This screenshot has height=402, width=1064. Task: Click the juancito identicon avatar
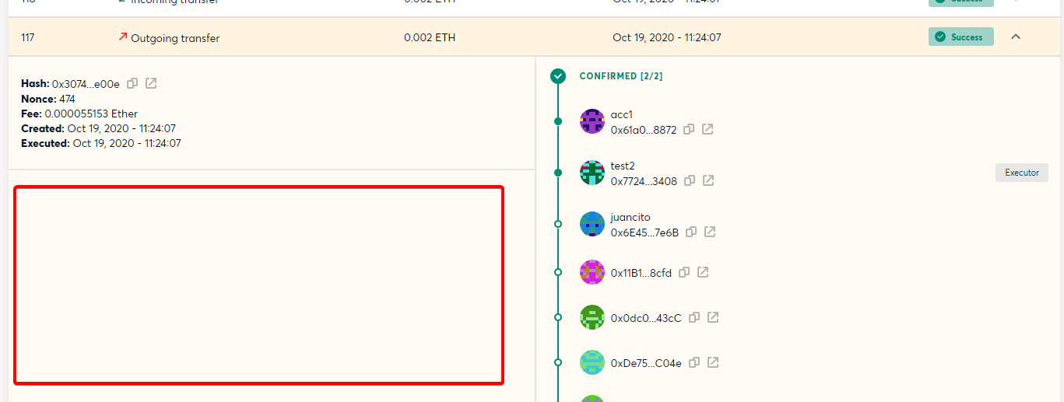pos(592,224)
